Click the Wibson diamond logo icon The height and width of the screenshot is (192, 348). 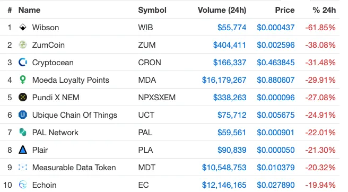(x=23, y=27)
